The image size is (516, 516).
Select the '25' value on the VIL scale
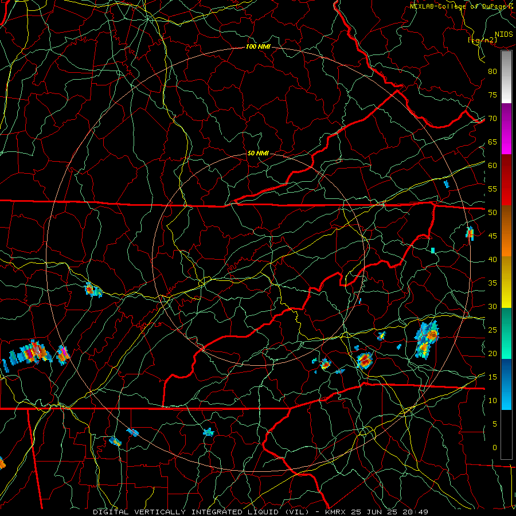(x=492, y=330)
